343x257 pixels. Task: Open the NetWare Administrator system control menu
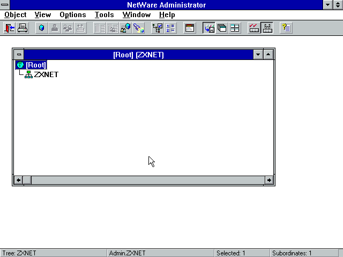tap(5, 5)
